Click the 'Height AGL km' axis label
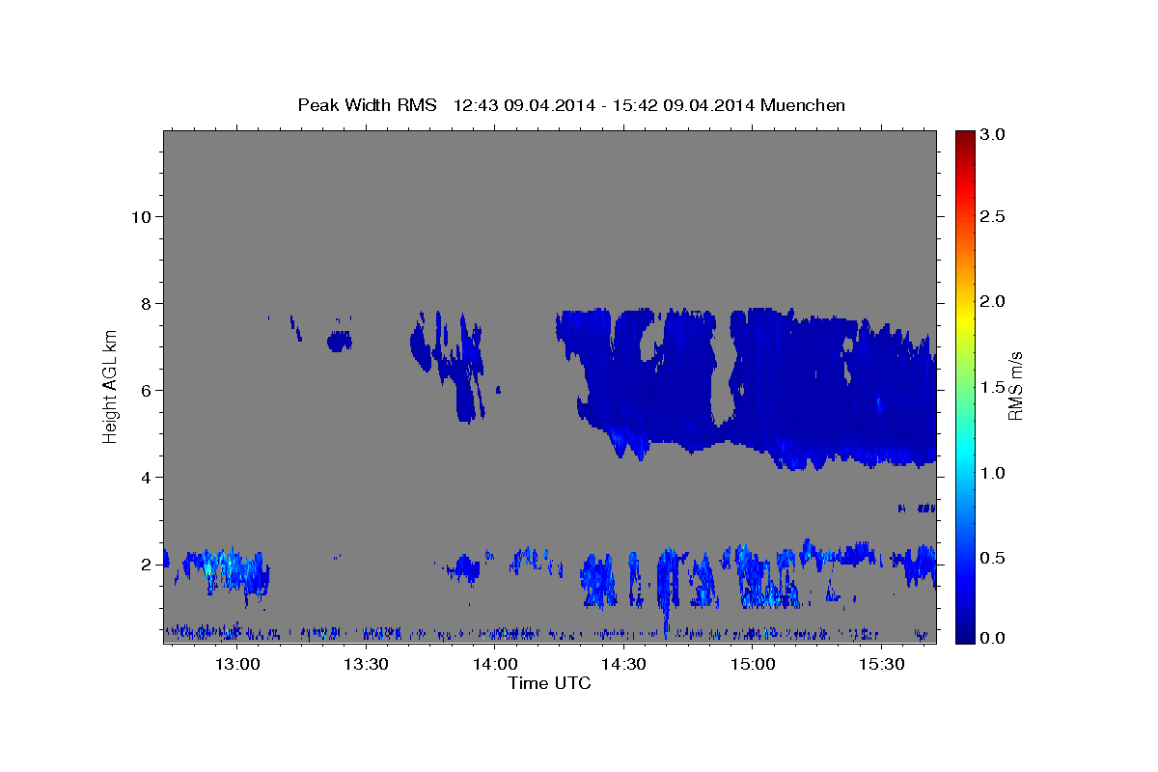This screenshot has height=772, width=1158. pyautogui.click(x=111, y=387)
